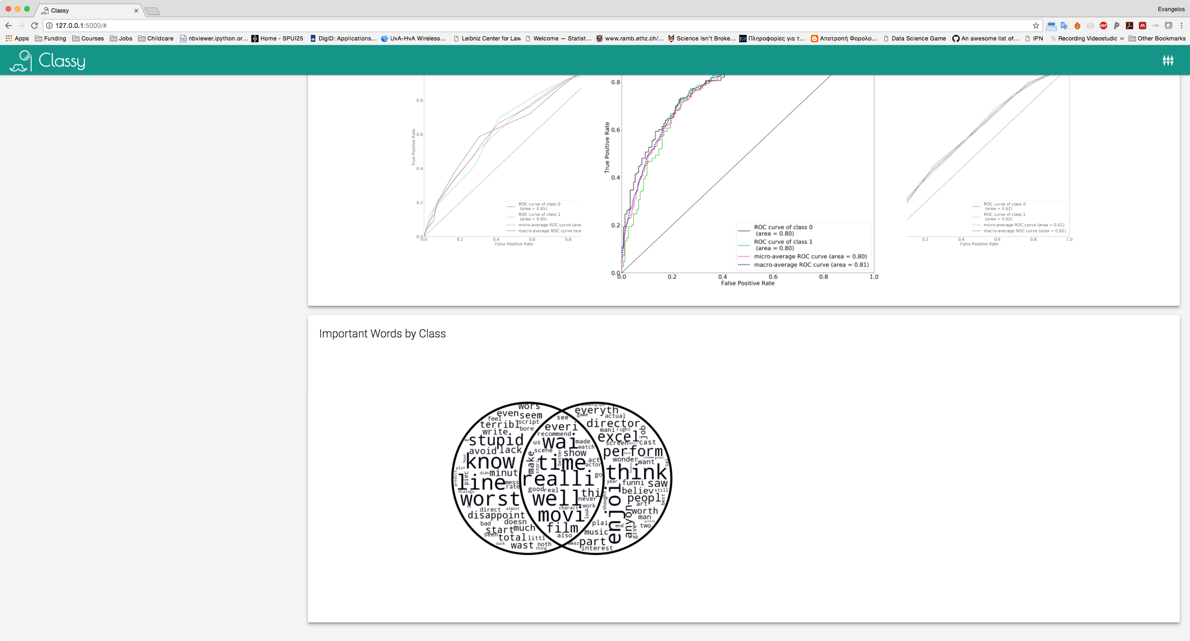1190x641 pixels.
Task: Open the Other Bookmarks folder
Action: coord(1157,39)
